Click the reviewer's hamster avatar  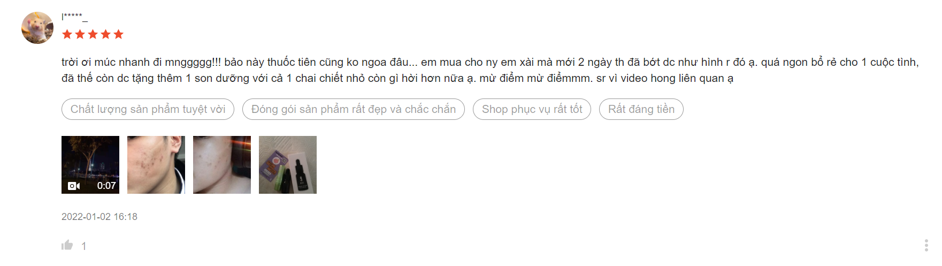37,28
